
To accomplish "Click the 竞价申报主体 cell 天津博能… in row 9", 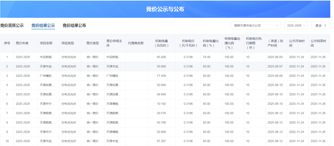I will (x=113, y=132).
